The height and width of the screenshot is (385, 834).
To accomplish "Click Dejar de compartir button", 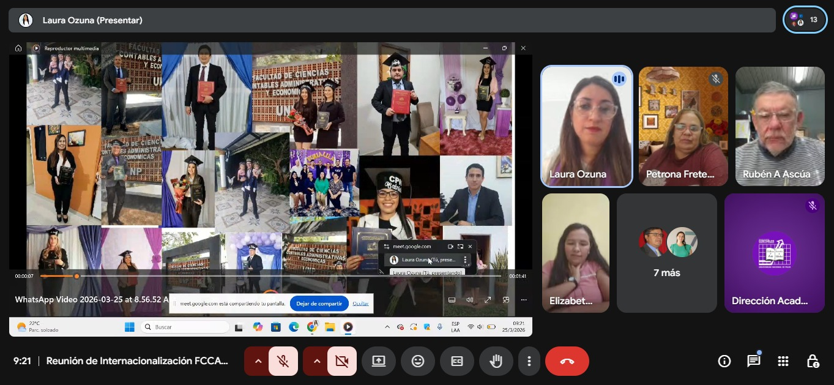I will (x=319, y=304).
